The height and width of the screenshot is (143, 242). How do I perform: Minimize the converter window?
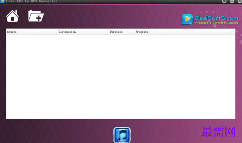point(232,1)
